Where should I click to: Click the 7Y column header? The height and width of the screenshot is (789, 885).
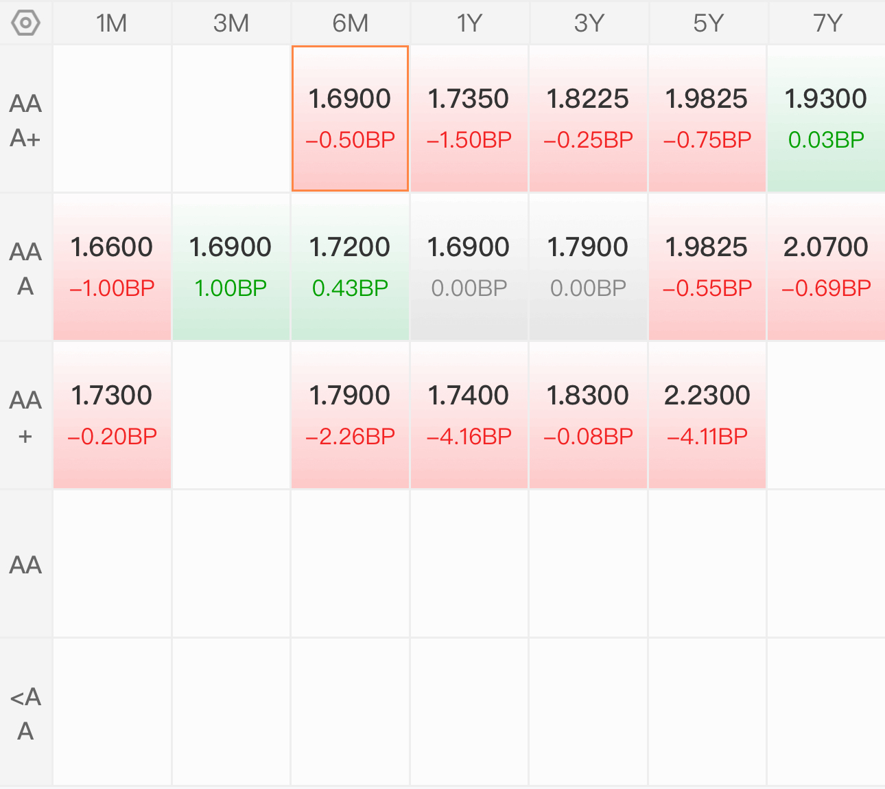click(x=827, y=23)
